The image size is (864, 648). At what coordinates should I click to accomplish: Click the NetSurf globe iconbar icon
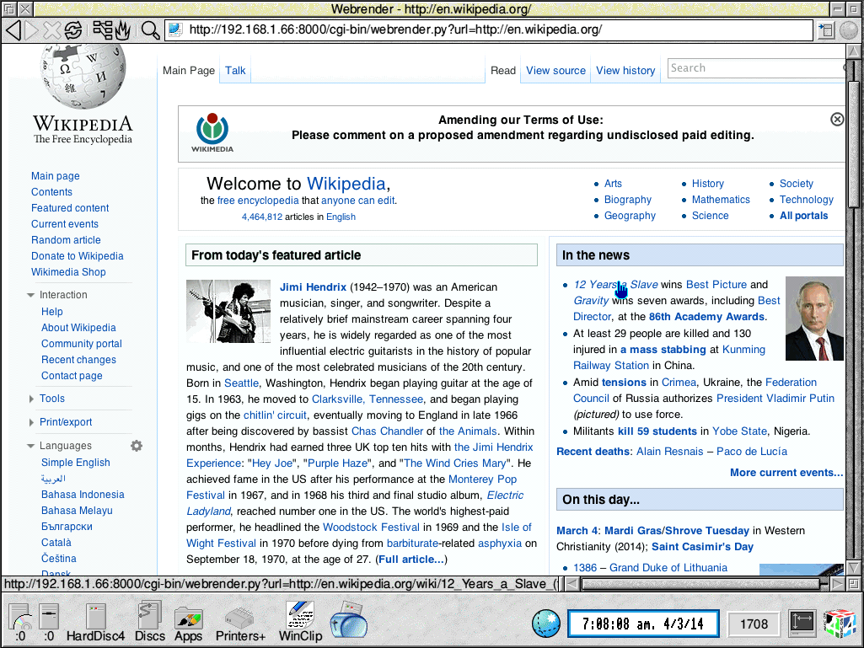point(545,624)
